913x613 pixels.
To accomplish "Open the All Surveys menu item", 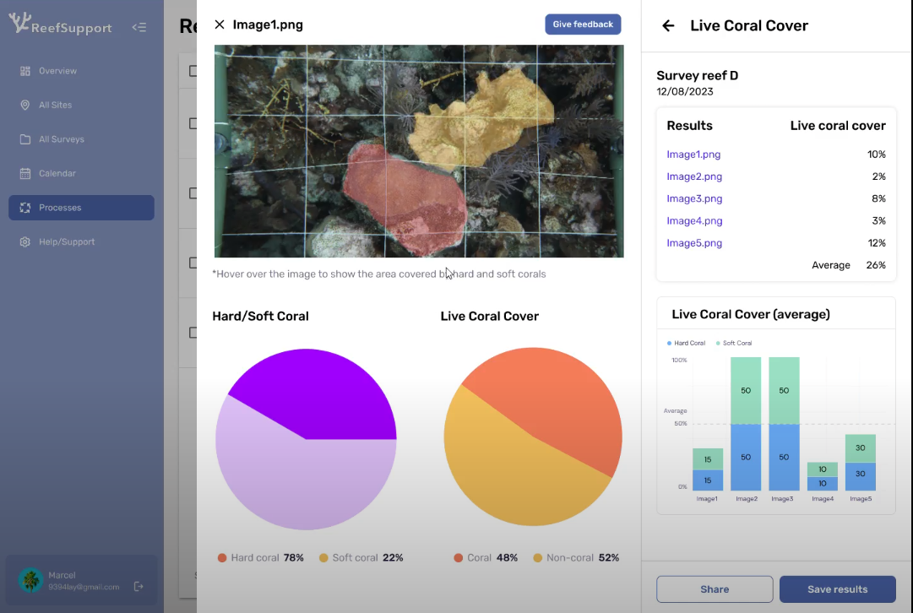I will pos(61,139).
